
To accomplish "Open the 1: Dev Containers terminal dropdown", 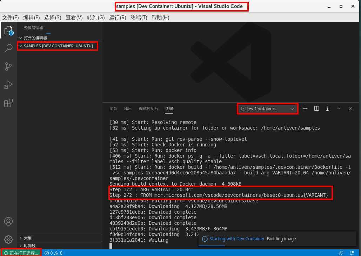I will tap(267, 109).
